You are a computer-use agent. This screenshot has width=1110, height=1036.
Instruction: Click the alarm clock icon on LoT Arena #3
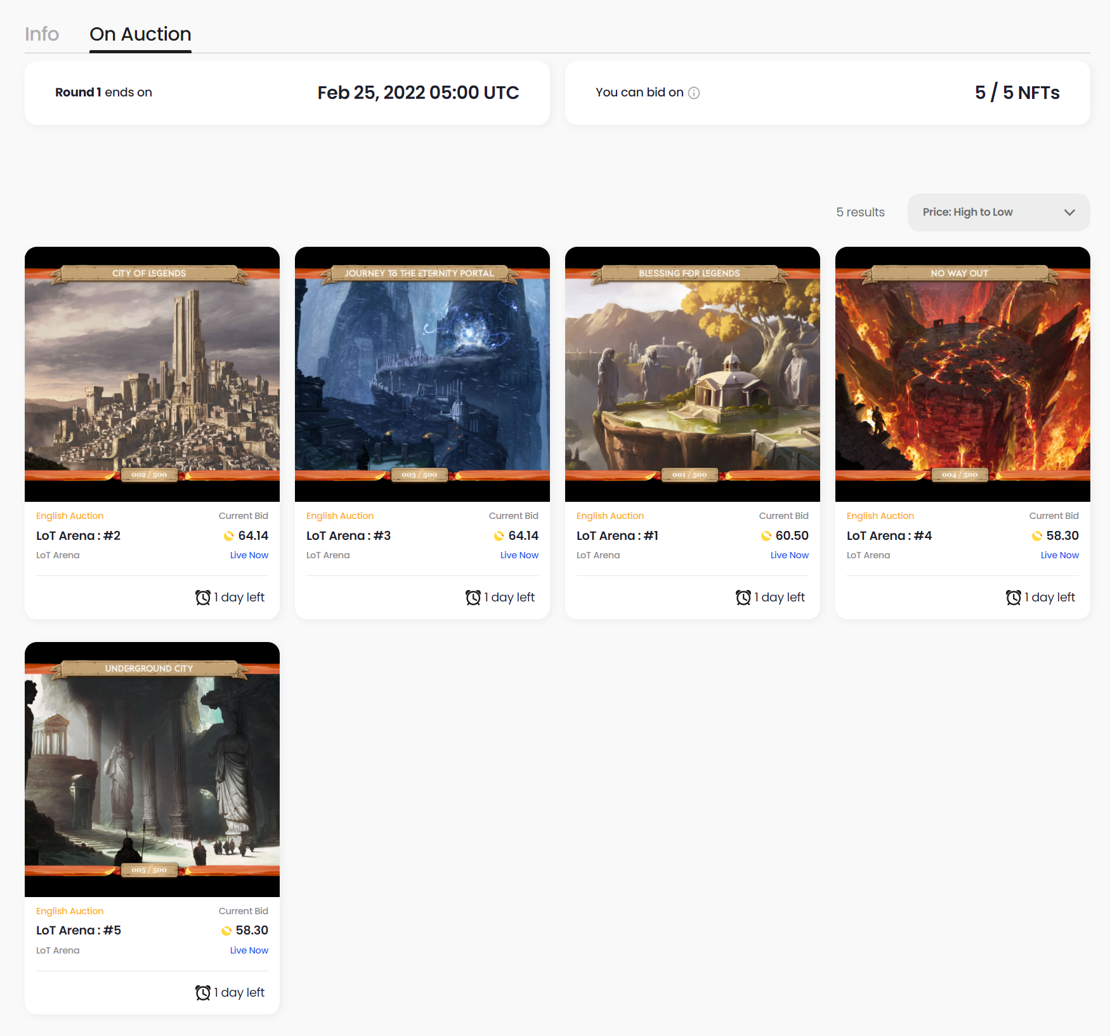click(473, 598)
